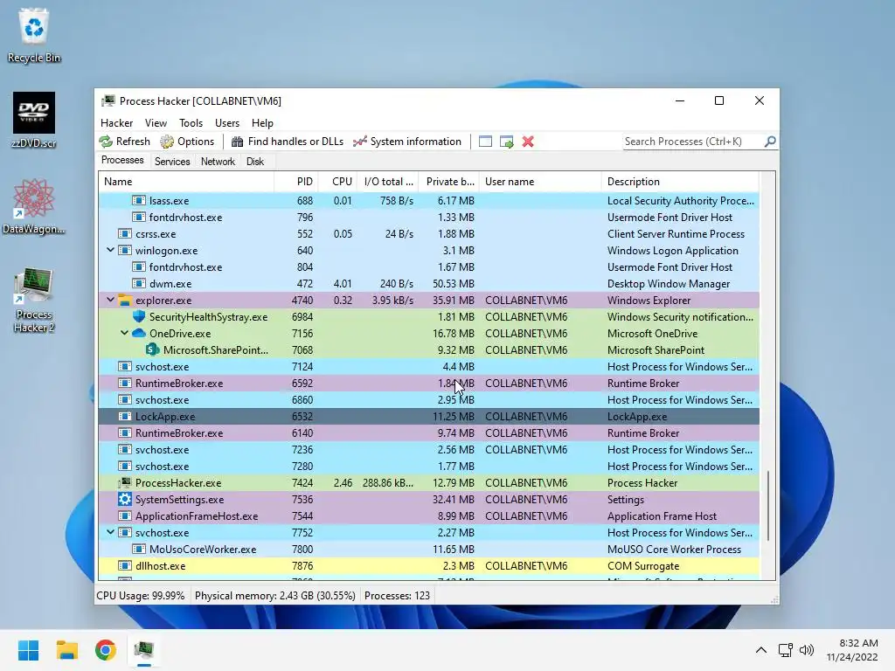The height and width of the screenshot is (671, 895).
Task: Select the Processes tab
Action: pos(122,161)
